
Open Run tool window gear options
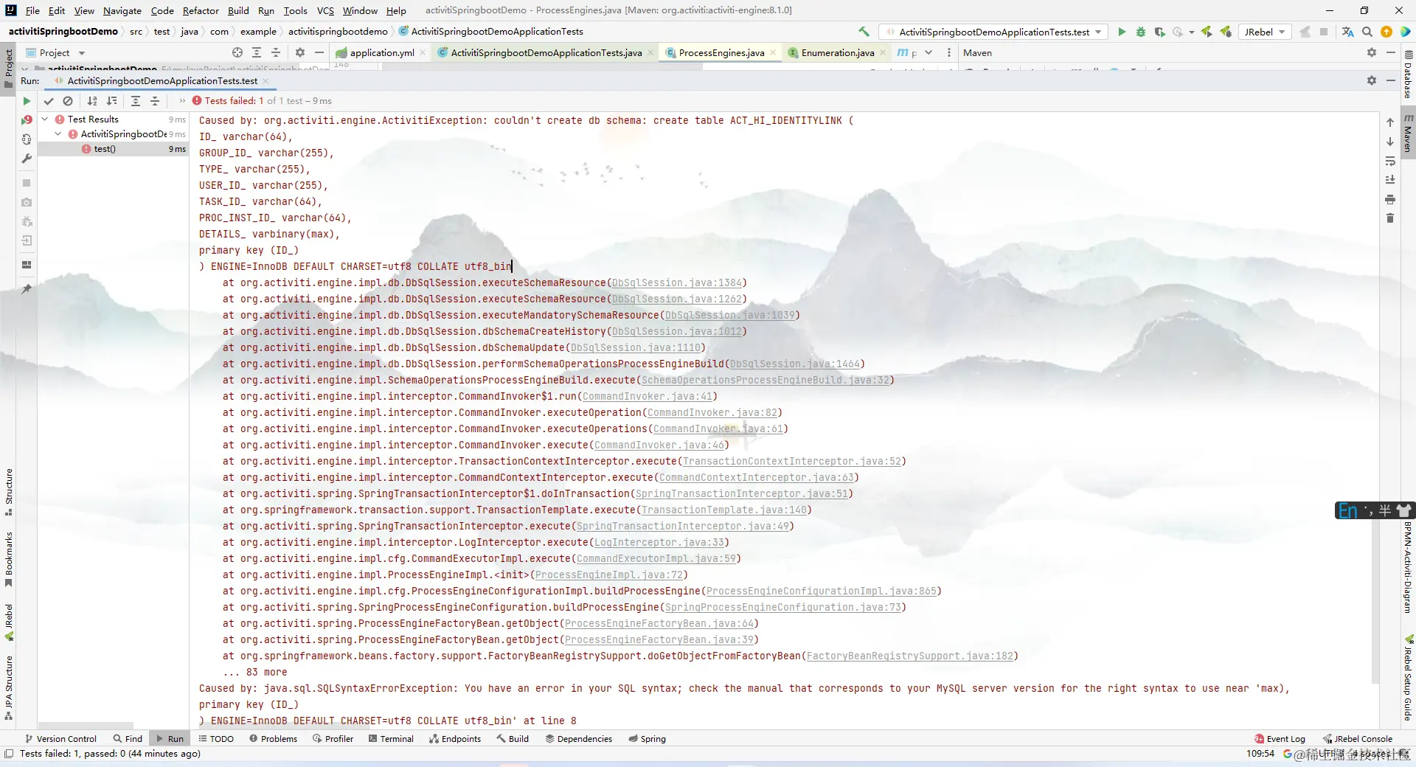(1372, 80)
